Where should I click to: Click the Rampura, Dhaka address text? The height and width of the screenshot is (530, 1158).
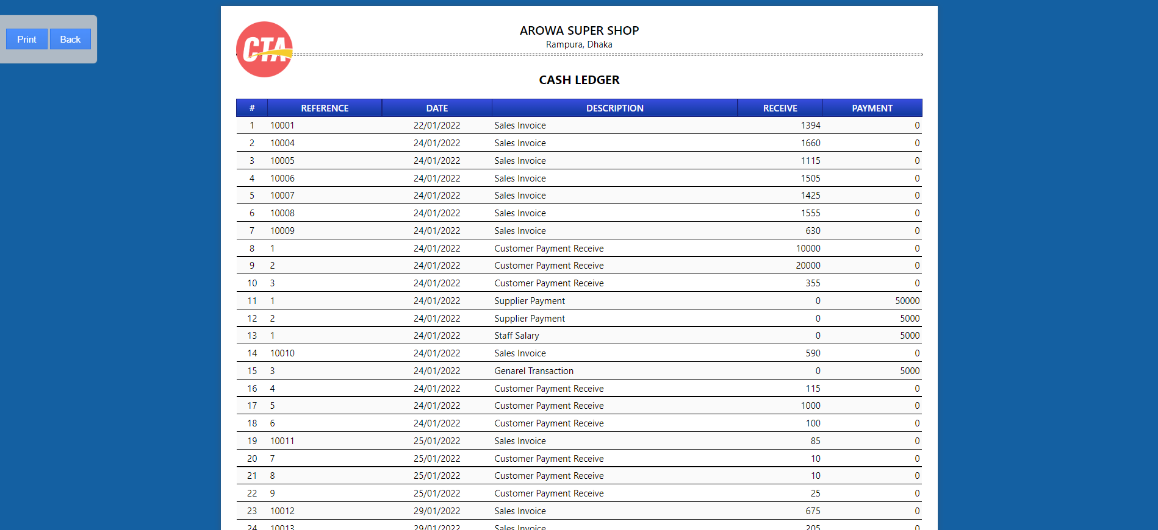(x=579, y=44)
